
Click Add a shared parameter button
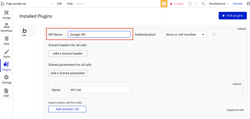click(68, 73)
